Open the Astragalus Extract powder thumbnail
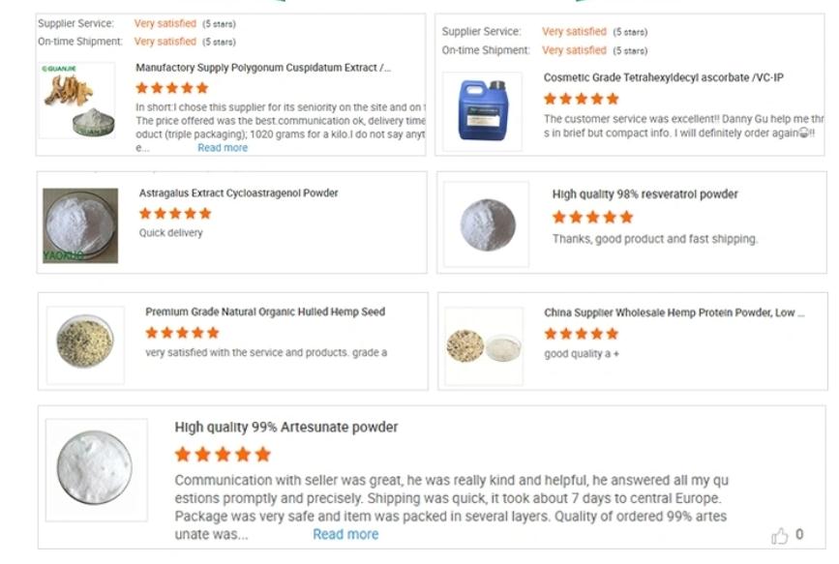The image size is (839, 564). pos(80,225)
